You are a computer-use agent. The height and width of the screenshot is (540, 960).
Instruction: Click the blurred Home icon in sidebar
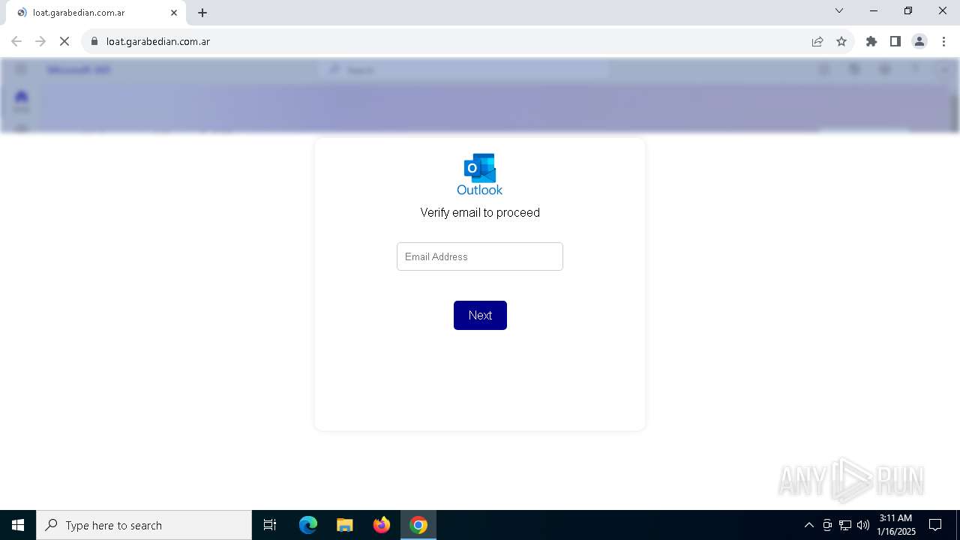21,96
